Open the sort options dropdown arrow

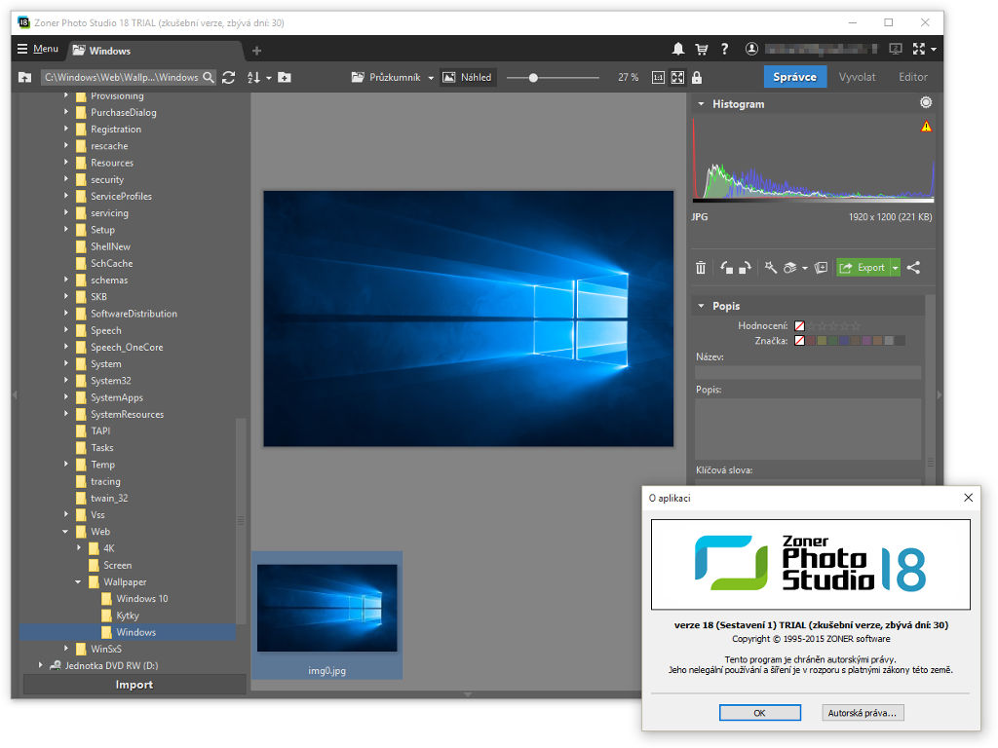pos(269,78)
